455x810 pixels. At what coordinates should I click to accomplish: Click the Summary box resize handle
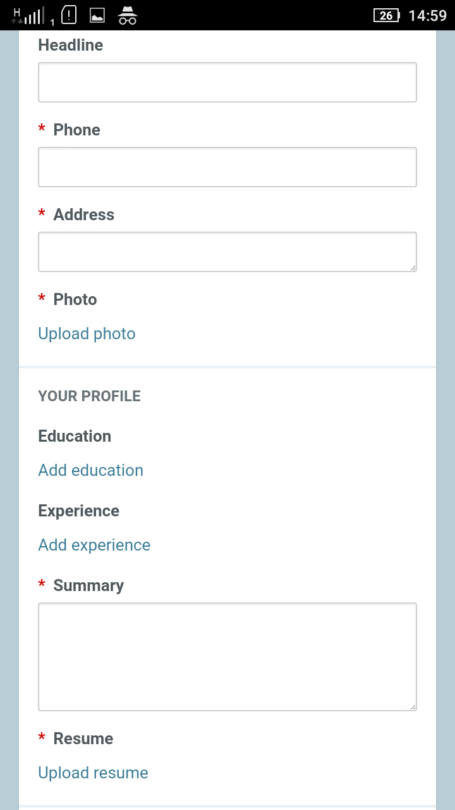412,706
